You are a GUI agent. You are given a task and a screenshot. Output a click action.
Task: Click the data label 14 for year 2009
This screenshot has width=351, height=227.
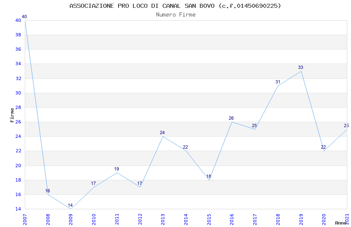point(70,205)
